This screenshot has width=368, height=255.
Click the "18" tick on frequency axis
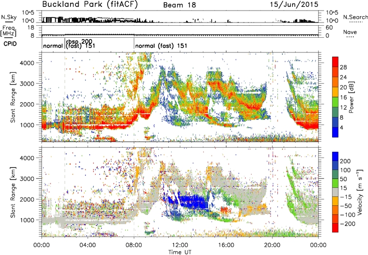coord(31,28)
